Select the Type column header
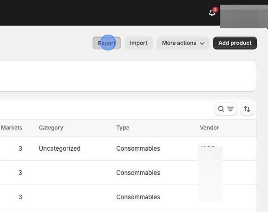268x212 pixels. pyautogui.click(x=123, y=128)
